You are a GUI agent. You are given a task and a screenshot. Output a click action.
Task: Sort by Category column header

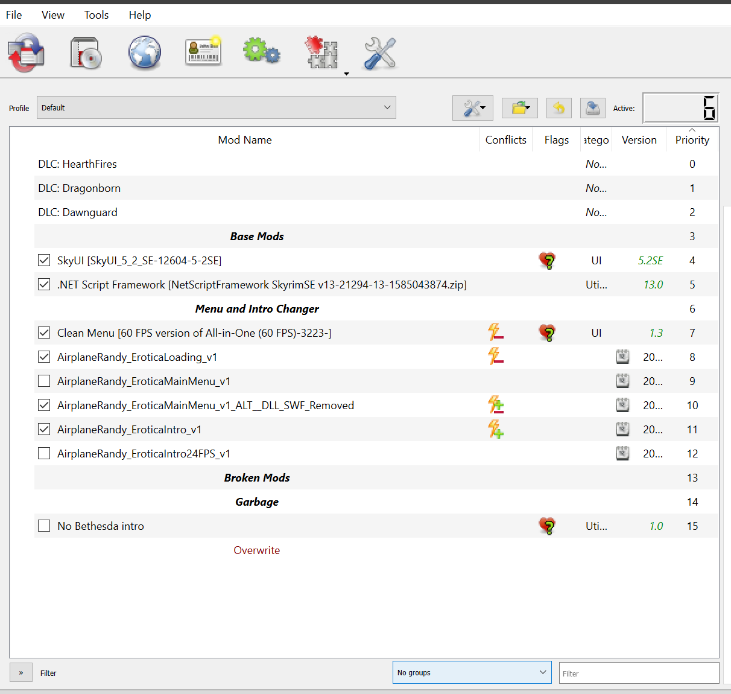coord(597,140)
